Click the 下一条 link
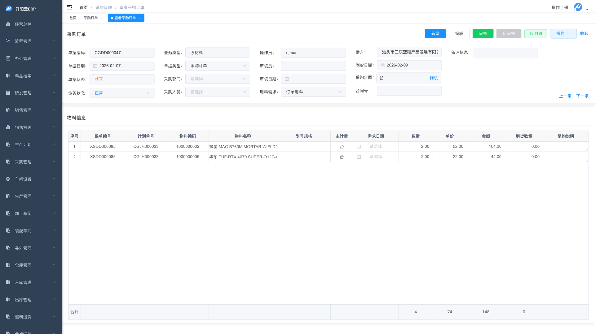Viewport: 595px width, 334px height. coord(582,96)
